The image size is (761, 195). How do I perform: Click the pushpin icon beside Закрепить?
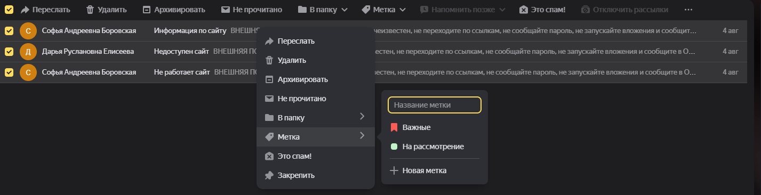269,175
